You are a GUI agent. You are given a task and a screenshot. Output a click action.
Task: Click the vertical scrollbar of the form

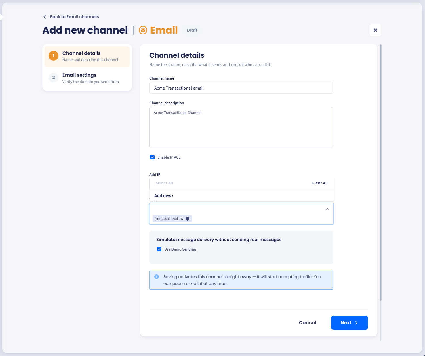click(381, 172)
